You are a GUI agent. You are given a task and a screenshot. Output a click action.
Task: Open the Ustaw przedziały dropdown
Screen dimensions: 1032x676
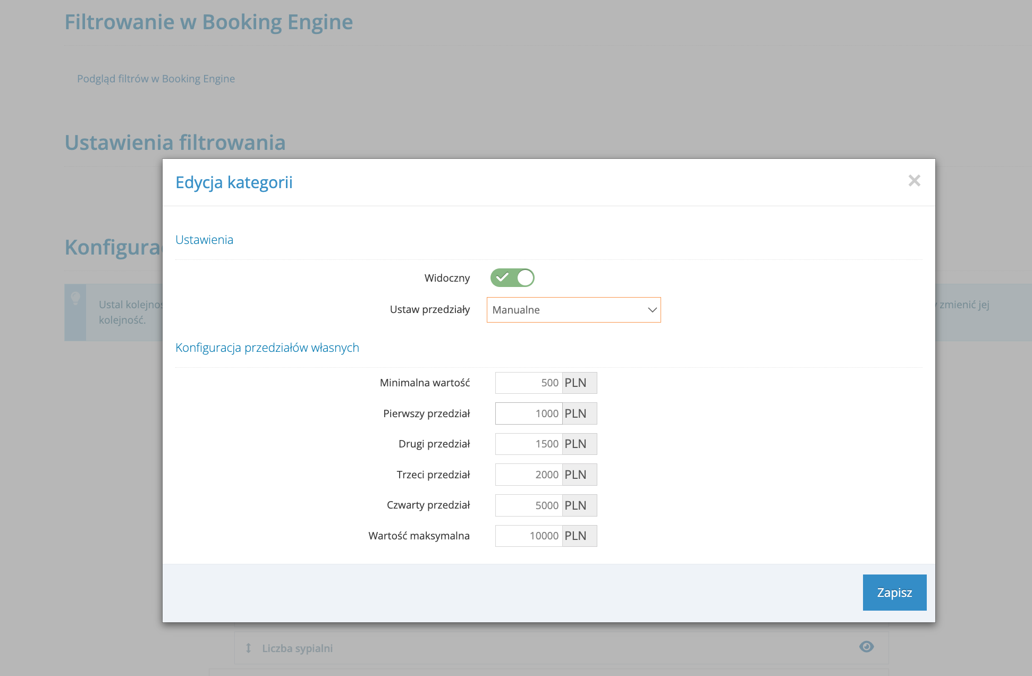pyautogui.click(x=573, y=310)
